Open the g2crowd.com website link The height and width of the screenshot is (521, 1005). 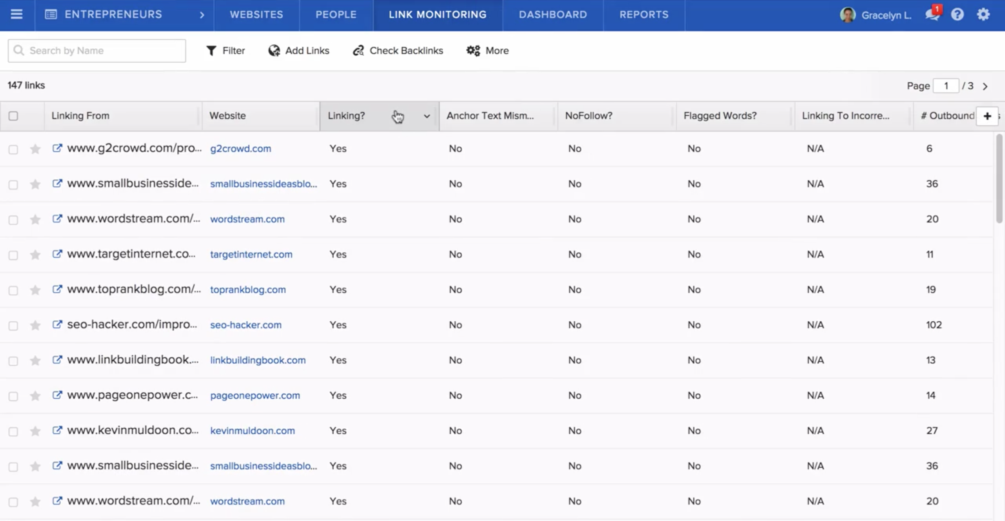click(241, 149)
